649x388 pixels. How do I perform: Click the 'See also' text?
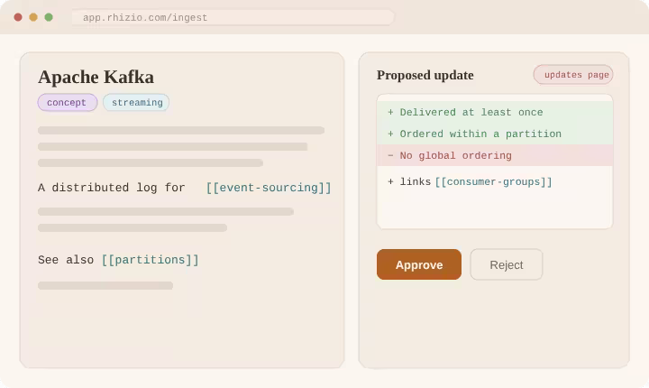pos(66,260)
